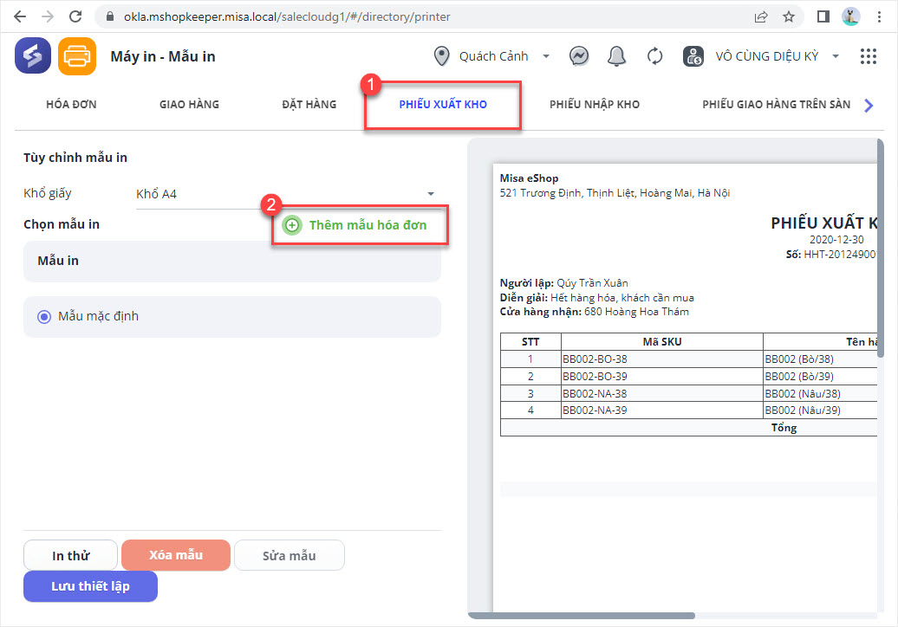Screen dimensions: 898x627
Task: Click the Sửa mẫu button
Action: pyautogui.click(x=290, y=555)
